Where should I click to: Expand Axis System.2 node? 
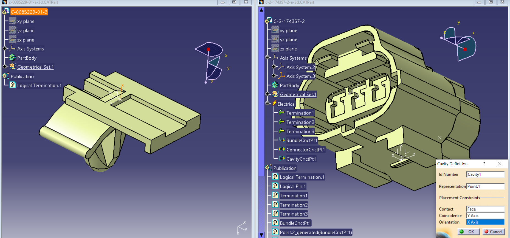[274, 66]
